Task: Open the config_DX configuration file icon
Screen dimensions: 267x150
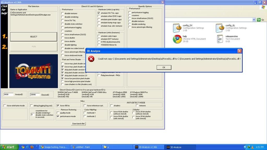Action: point(177,28)
